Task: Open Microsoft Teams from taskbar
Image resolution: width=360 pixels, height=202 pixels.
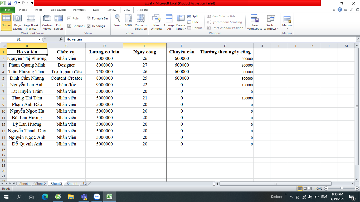Action: (x=84, y=196)
